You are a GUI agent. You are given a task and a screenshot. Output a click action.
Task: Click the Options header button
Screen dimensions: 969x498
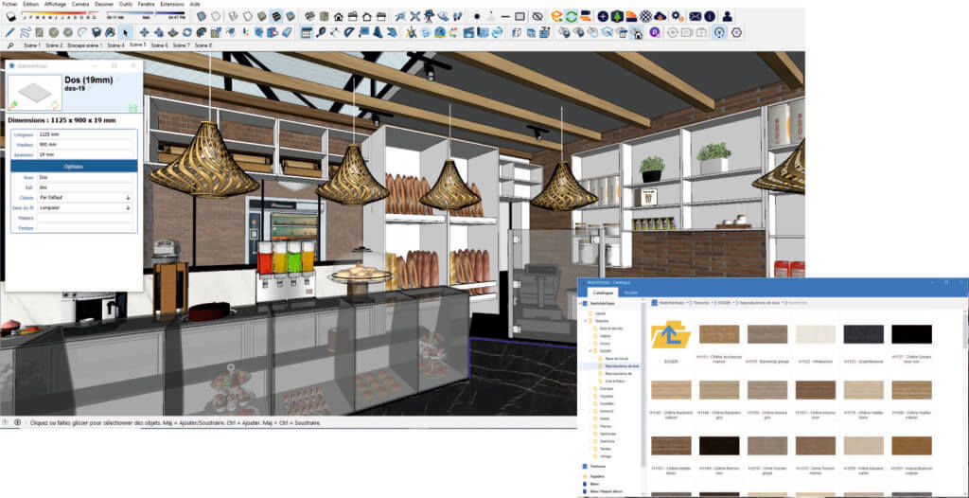[73, 166]
